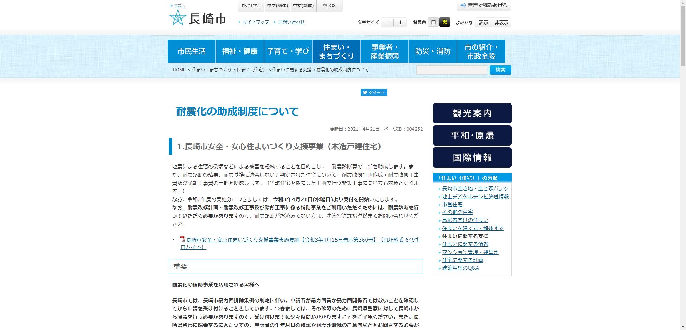Click the お問い合わせ link
The height and width of the screenshot is (330, 686).
291,22
